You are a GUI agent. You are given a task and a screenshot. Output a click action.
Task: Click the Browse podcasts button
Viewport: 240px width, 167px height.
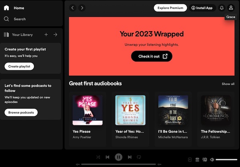tap(21, 112)
